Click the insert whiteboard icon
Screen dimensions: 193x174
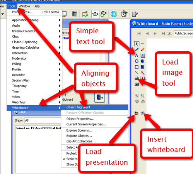pyautogui.click(x=143, y=113)
